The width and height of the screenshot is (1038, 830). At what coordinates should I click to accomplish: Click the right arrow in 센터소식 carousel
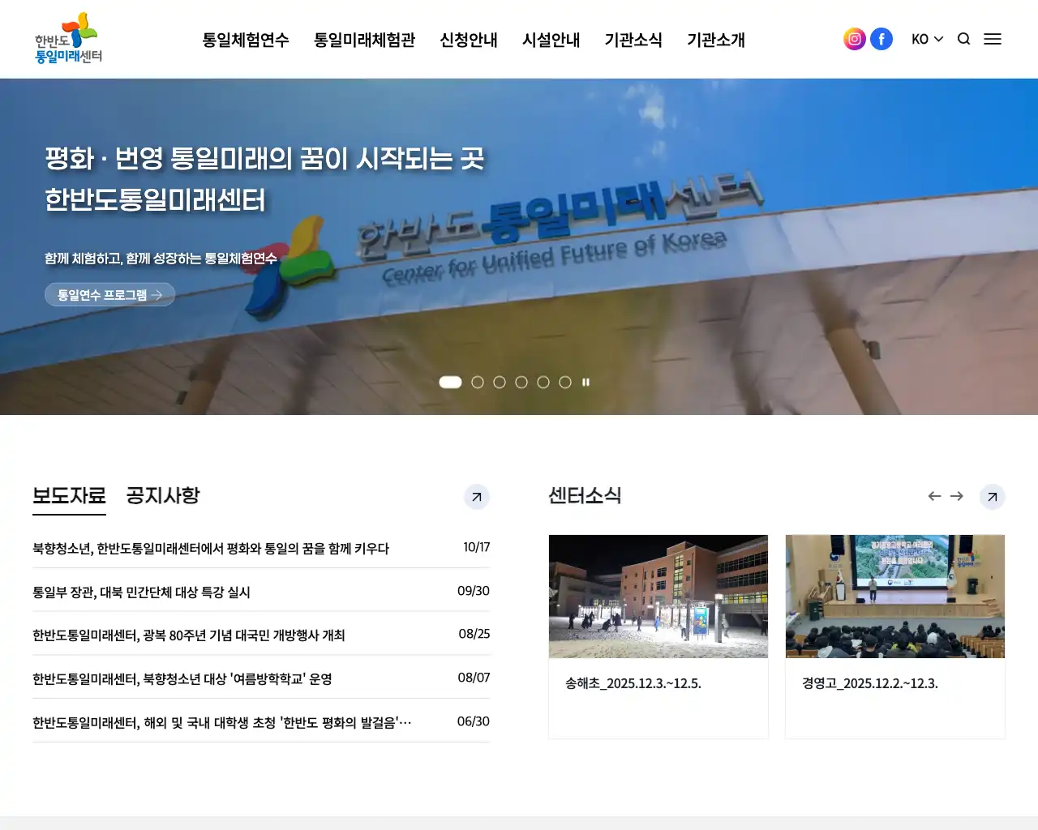click(957, 496)
